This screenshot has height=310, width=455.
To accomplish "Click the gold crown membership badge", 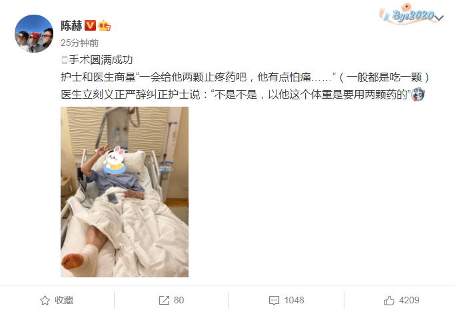I will (x=104, y=26).
